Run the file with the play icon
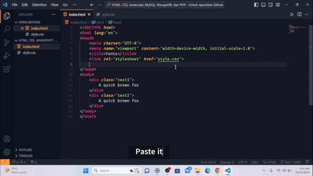313x176 pixels. pyautogui.click(x=292, y=14)
